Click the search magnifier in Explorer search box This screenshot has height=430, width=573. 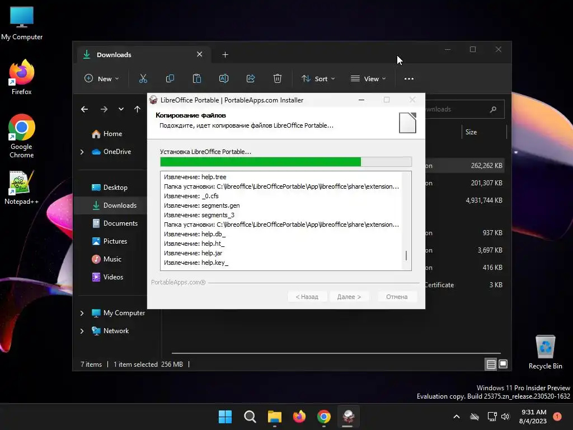(x=493, y=109)
